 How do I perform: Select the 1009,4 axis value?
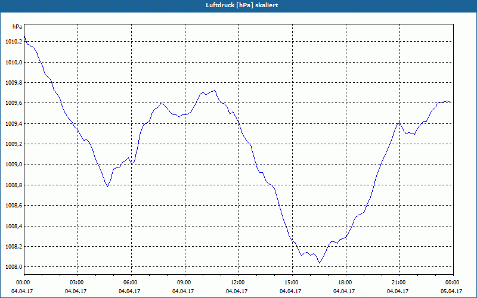pyautogui.click(x=14, y=124)
